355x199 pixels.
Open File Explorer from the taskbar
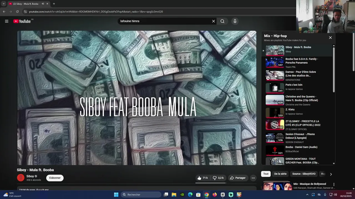click(x=174, y=195)
